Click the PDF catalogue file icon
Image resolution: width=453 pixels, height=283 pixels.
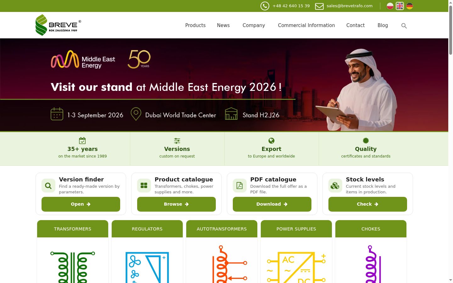tap(240, 186)
